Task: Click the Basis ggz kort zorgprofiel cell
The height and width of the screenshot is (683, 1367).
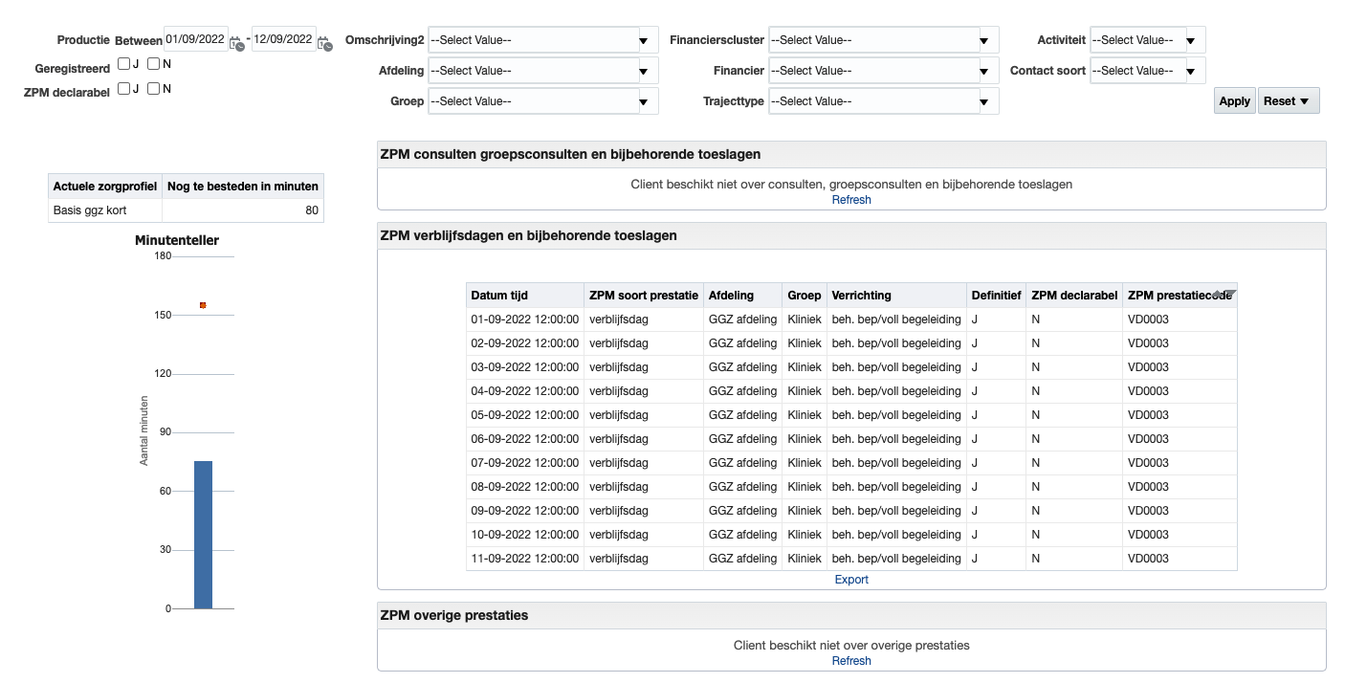Action: tap(105, 210)
